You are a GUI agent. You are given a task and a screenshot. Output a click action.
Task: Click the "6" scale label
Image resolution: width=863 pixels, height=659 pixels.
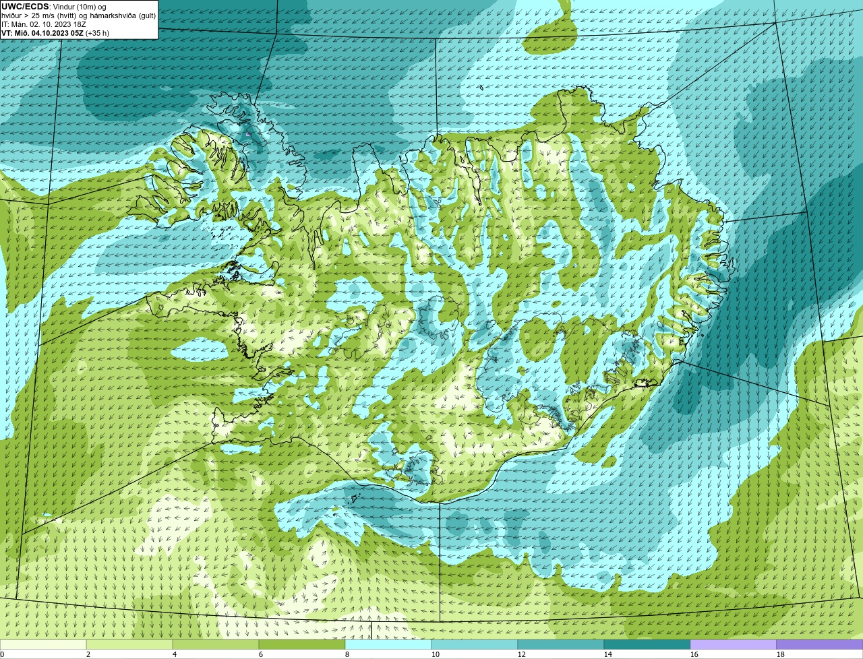(x=261, y=654)
